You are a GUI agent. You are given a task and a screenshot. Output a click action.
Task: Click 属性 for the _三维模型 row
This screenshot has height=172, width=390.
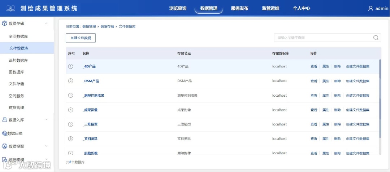coord(326,124)
